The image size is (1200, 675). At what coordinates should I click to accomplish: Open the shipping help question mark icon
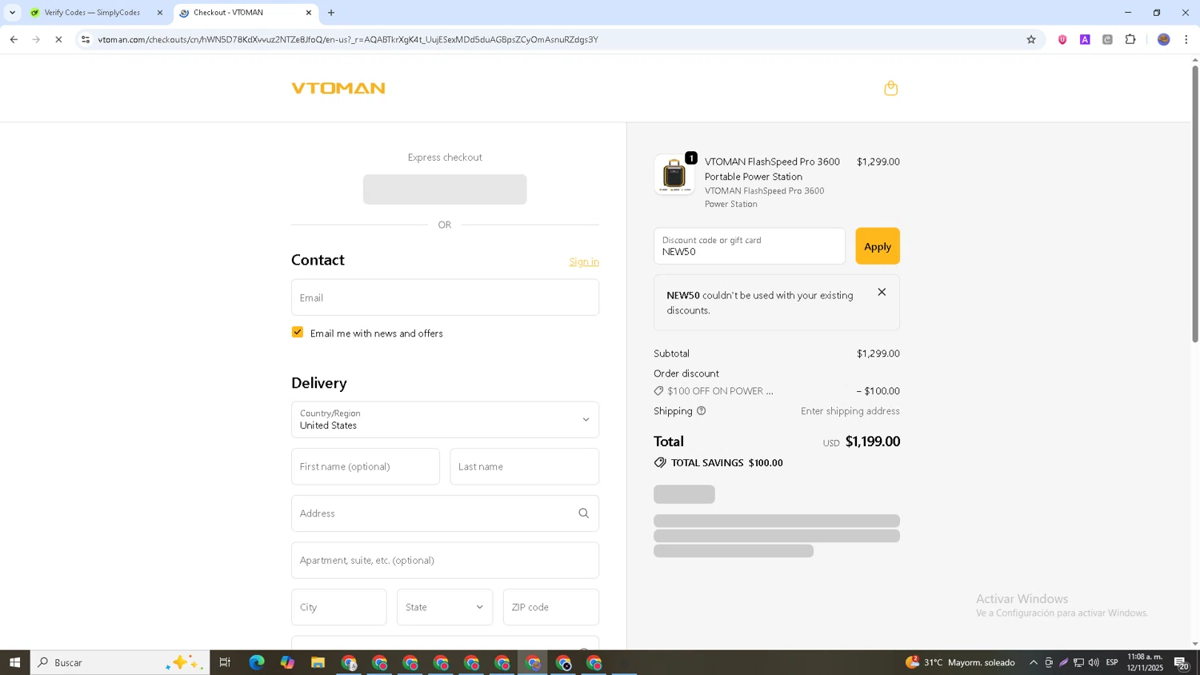[x=701, y=411]
